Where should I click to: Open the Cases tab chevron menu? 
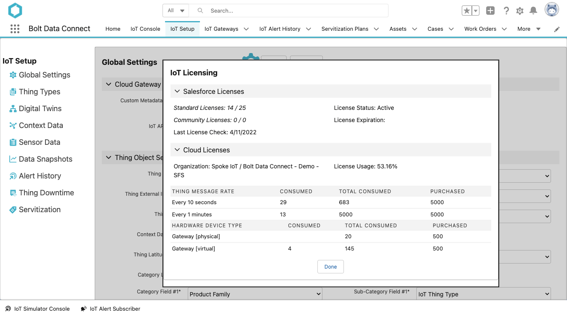coord(451,29)
